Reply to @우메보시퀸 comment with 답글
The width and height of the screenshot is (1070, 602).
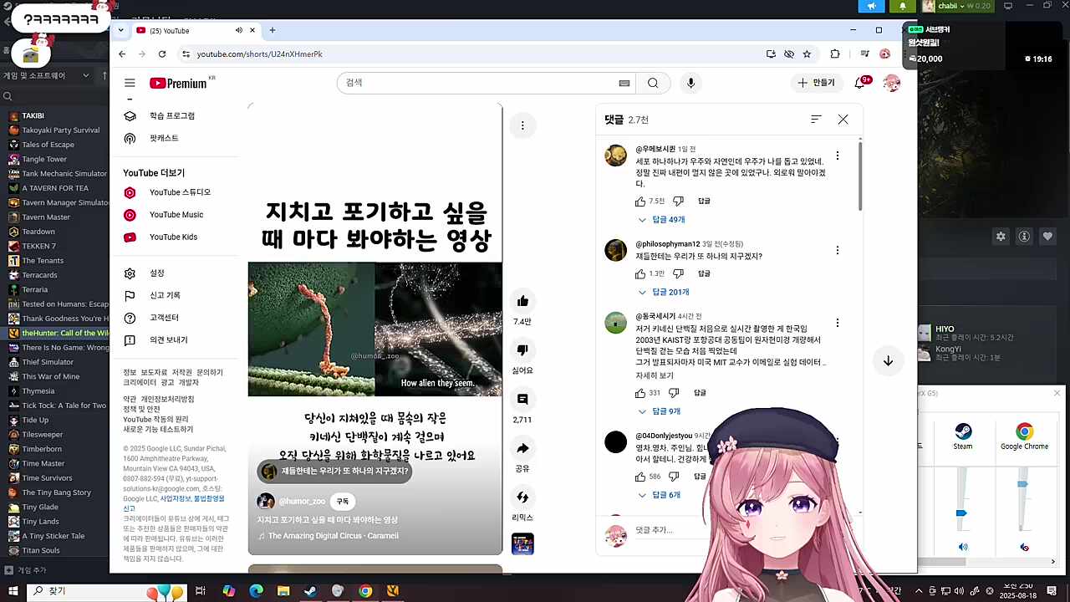click(x=704, y=202)
